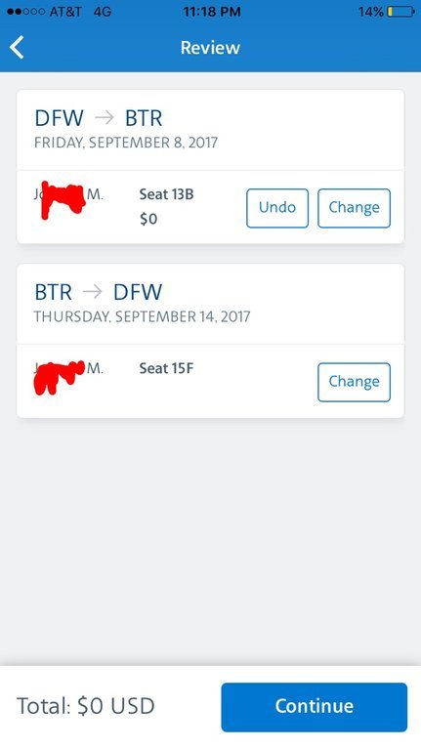
Task: Select the BTR to DFW route heading
Action: [x=99, y=292]
